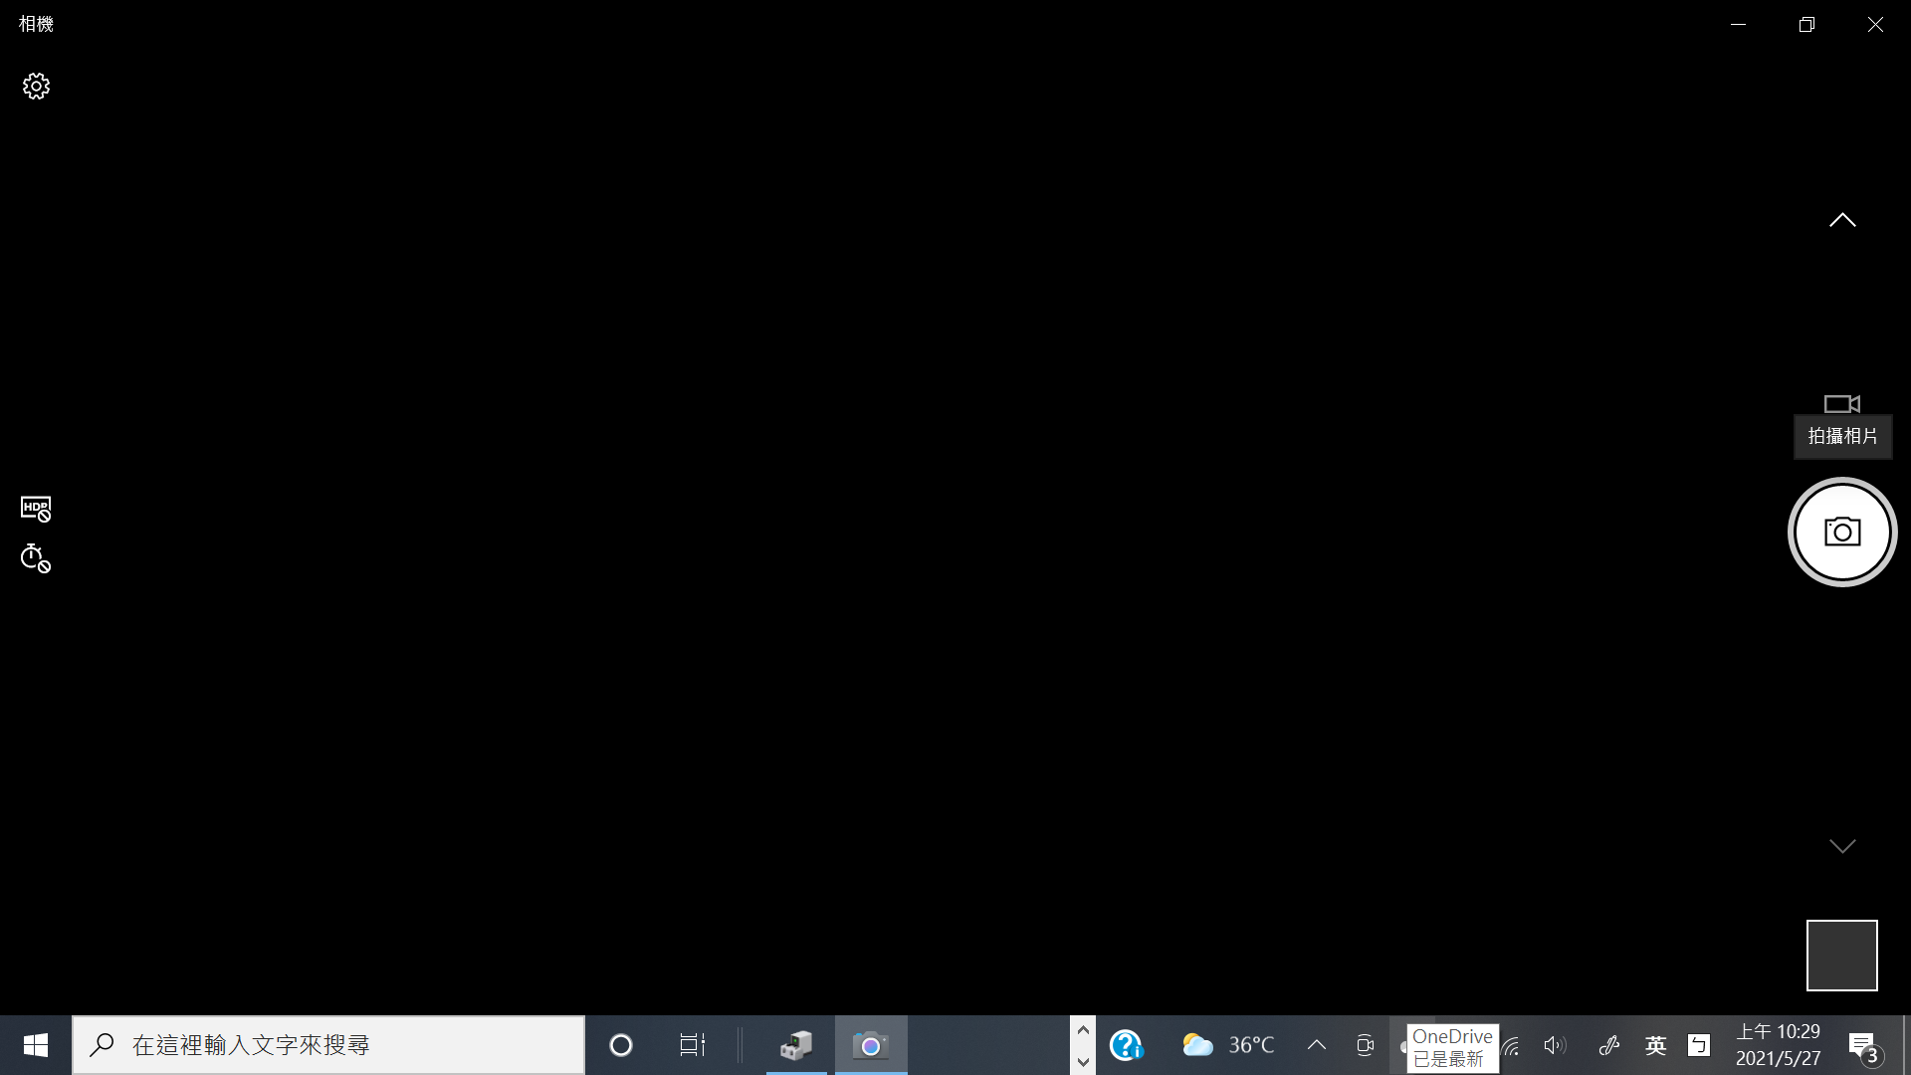
Task: Select the Camera app on taskbar
Action: [871, 1045]
